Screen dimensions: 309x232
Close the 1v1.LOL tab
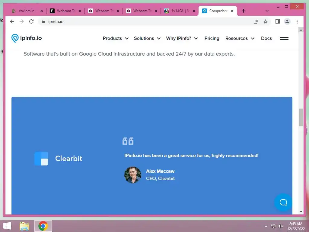click(194, 11)
